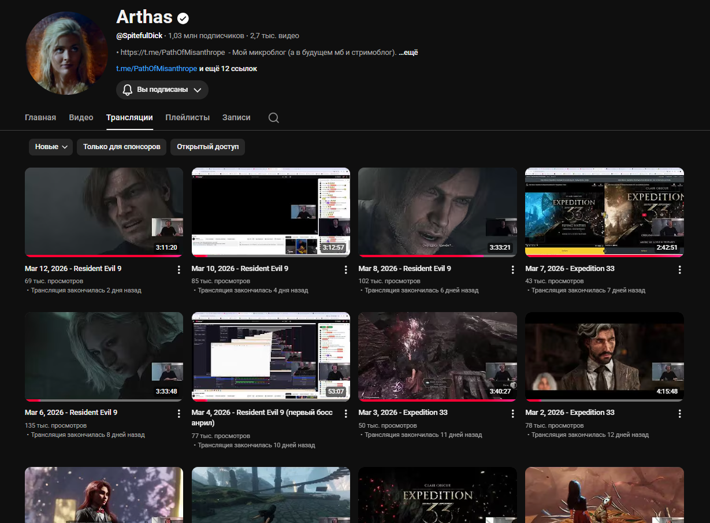Open more options for Mar 3, 2026 stream

(513, 414)
